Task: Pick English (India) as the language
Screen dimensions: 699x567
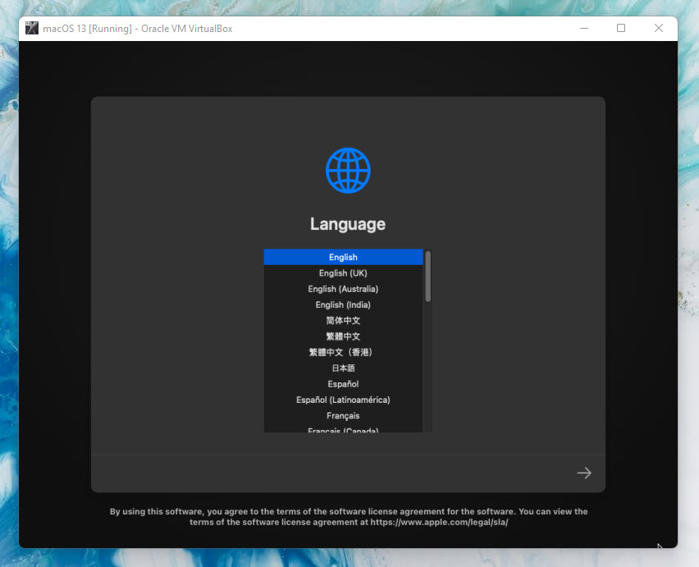Action: [343, 305]
